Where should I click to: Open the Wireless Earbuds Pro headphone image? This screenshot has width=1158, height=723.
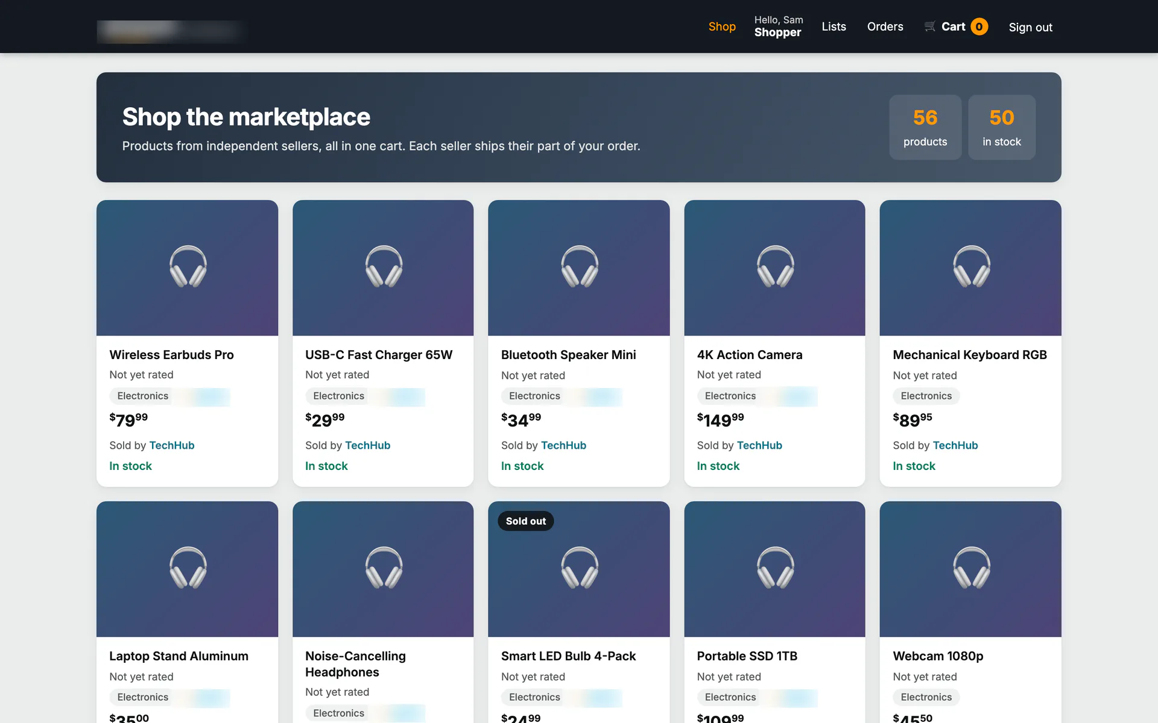tap(188, 268)
